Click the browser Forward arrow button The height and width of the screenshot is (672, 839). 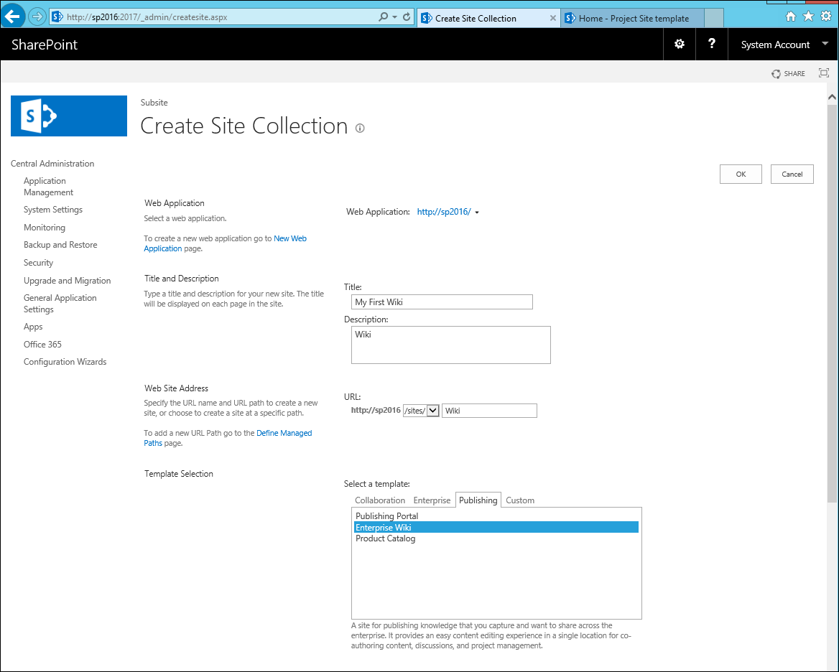(37, 17)
